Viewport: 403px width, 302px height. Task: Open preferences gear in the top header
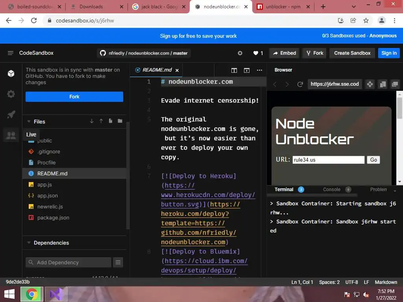point(240,53)
